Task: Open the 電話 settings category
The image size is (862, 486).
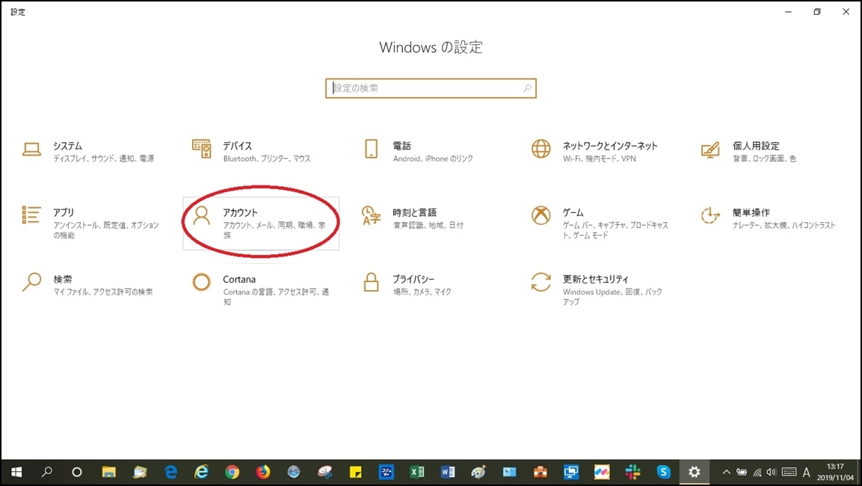Action: tap(418, 152)
